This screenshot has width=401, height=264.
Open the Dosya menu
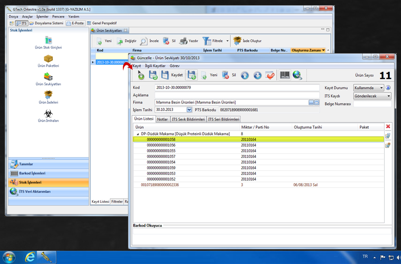pyautogui.click(x=14, y=16)
